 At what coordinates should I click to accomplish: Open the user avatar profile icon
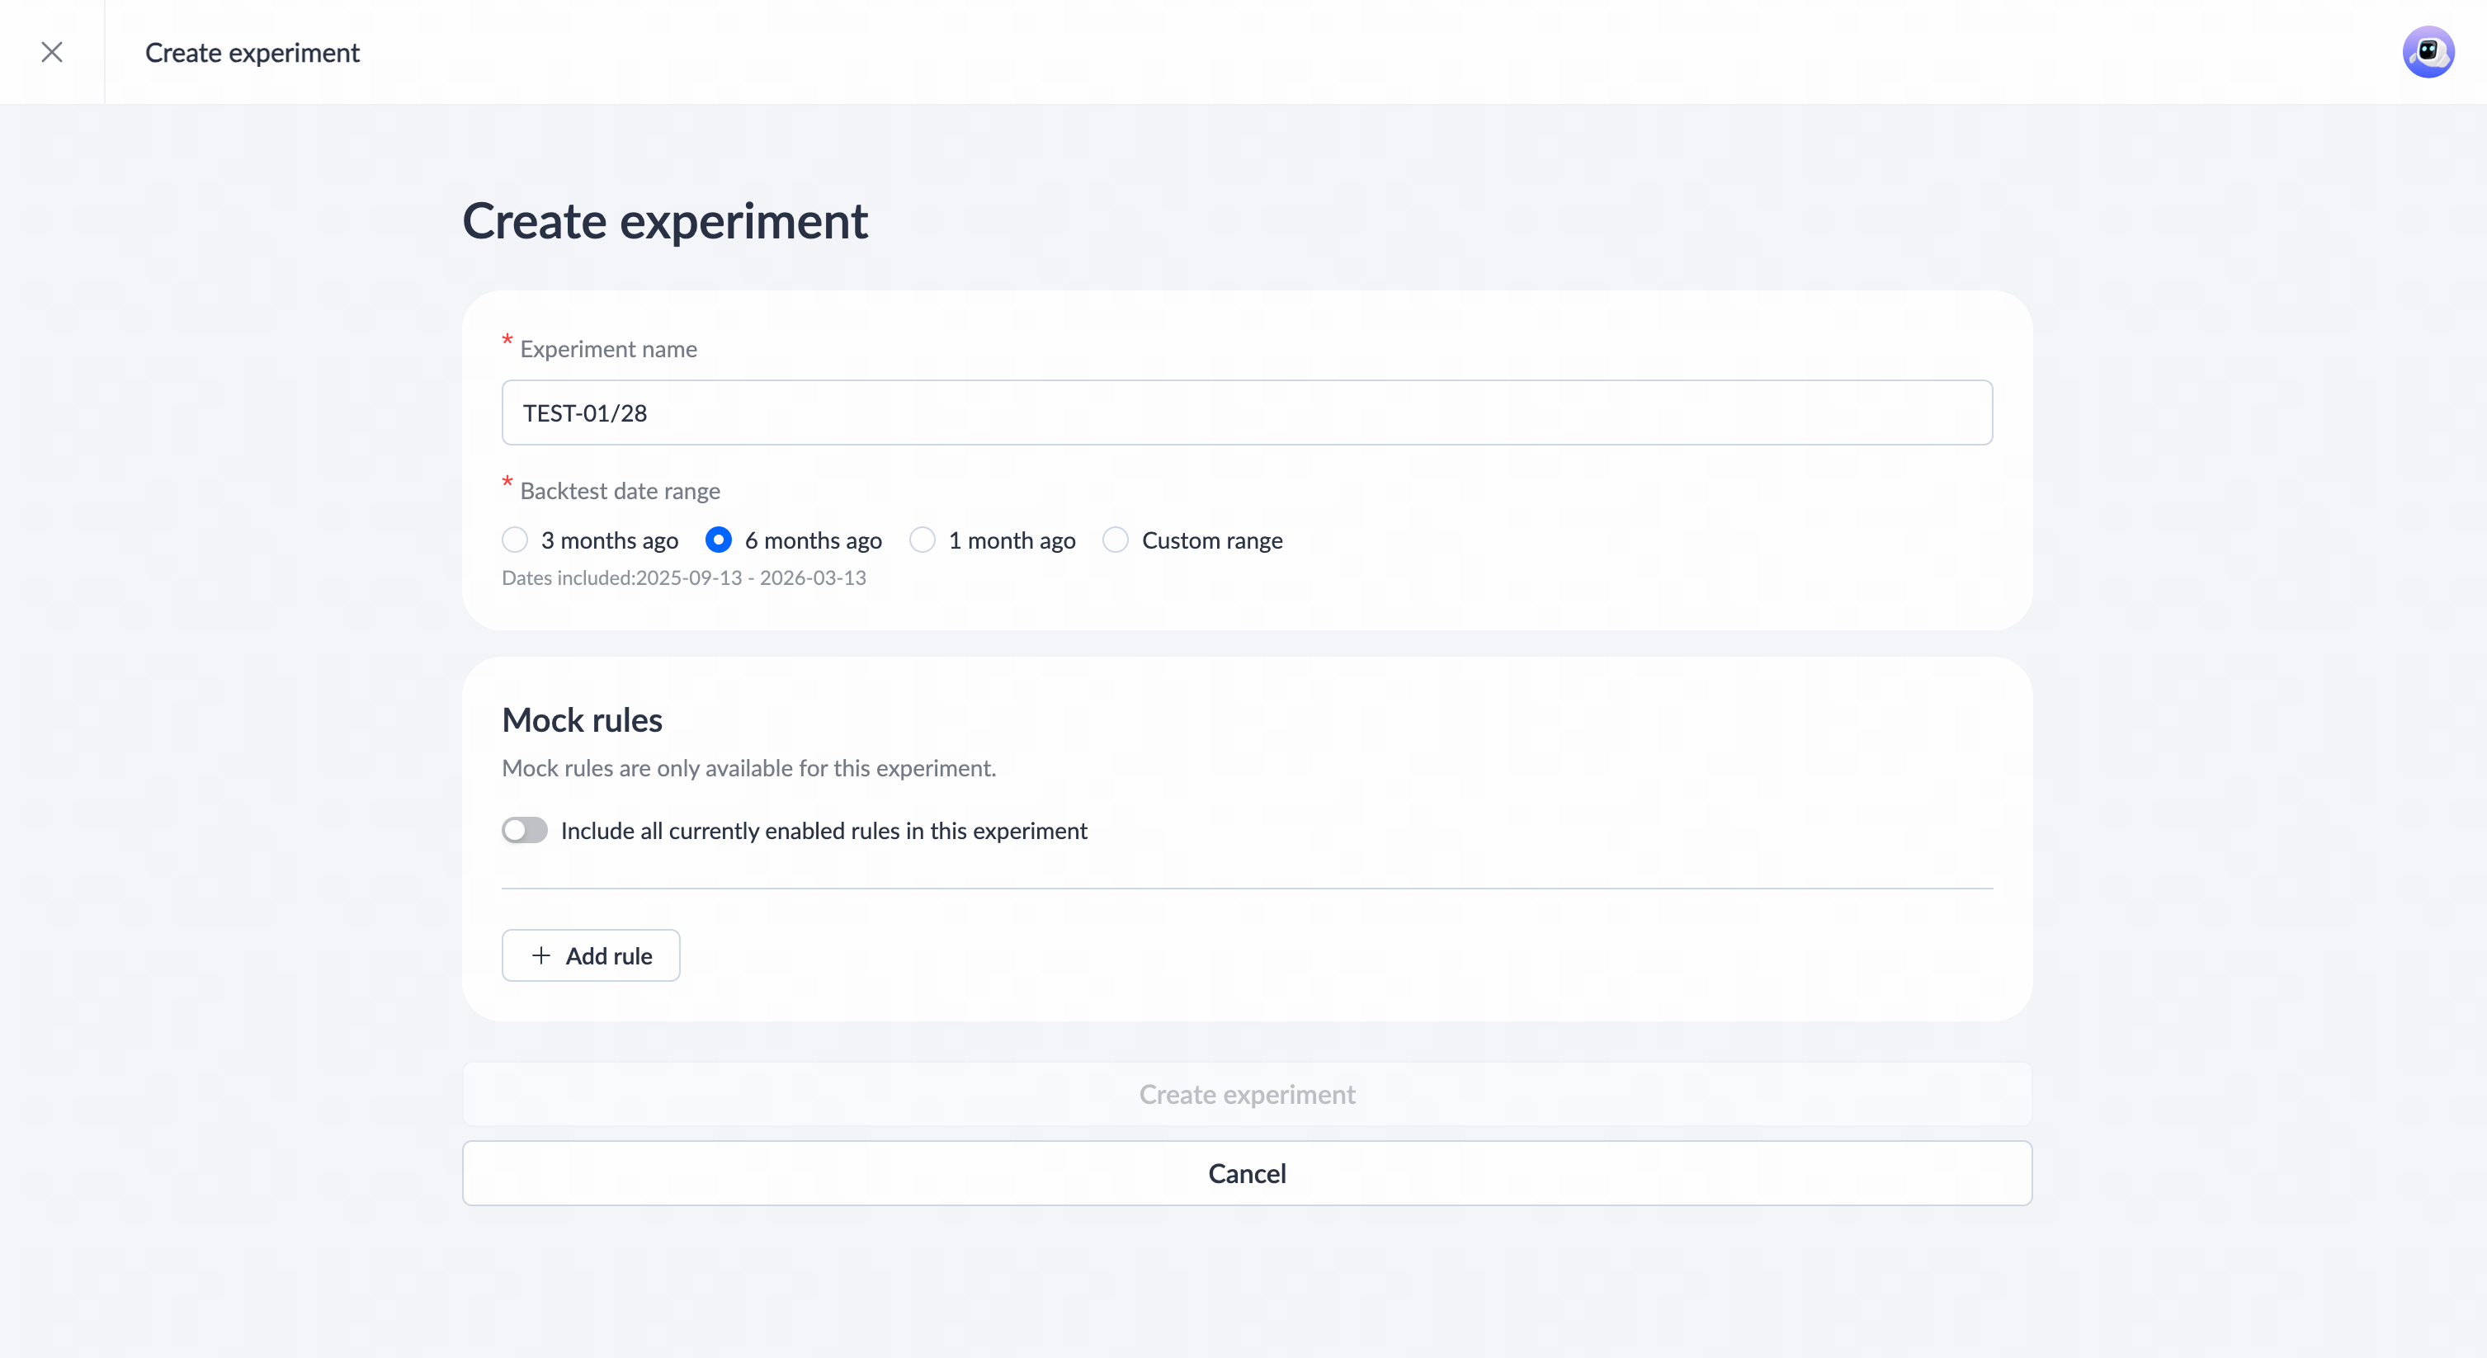(2427, 52)
